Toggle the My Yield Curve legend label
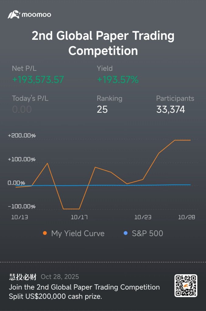The width and height of the screenshot is (206, 311). click(78, 234)
